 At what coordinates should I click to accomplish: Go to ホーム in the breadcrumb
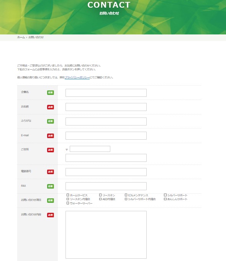[21, 37]
